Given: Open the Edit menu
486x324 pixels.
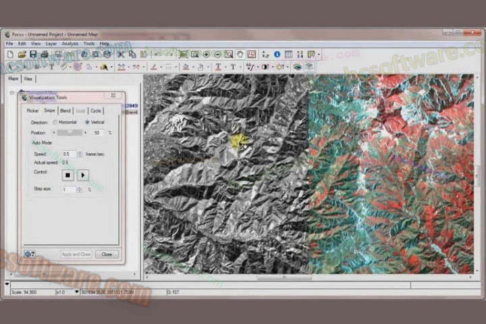Looking at the screenshot, I should [x=22, y=44].
